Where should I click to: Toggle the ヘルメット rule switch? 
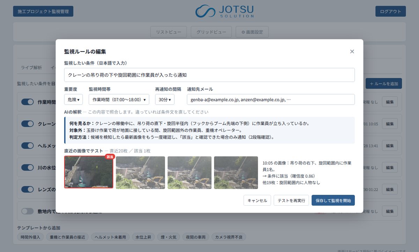click(x=28, y=145)
